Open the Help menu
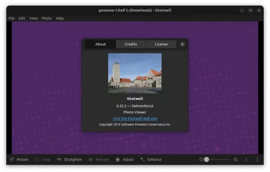The height and width of the screenshot is (172, 270). (60, 18)
